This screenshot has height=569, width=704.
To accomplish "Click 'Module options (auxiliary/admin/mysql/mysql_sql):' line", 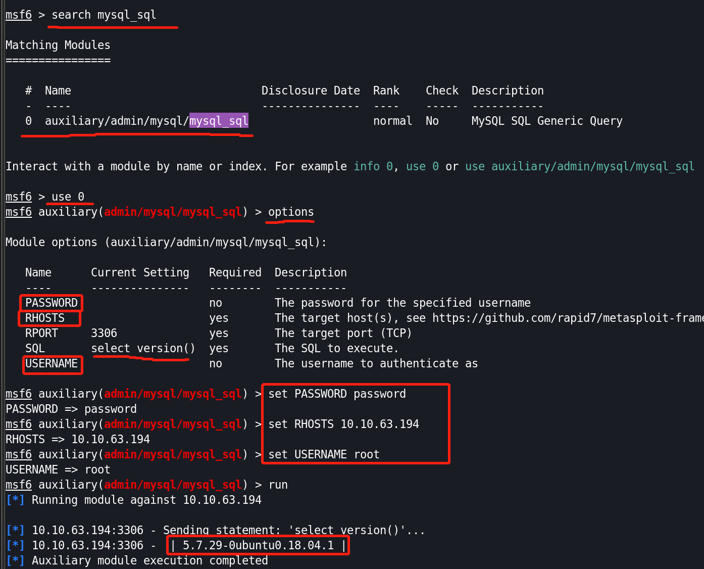I will click(166, 242).
